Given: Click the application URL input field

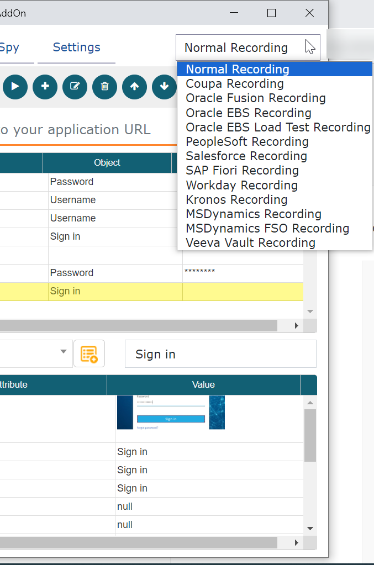Looking at the screenshot, I should coord(88,130).
